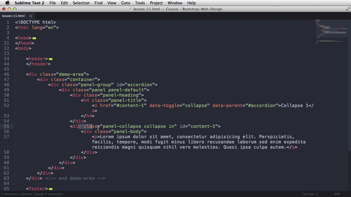
Task: Open the Goto menu
Action: (126, 3)
